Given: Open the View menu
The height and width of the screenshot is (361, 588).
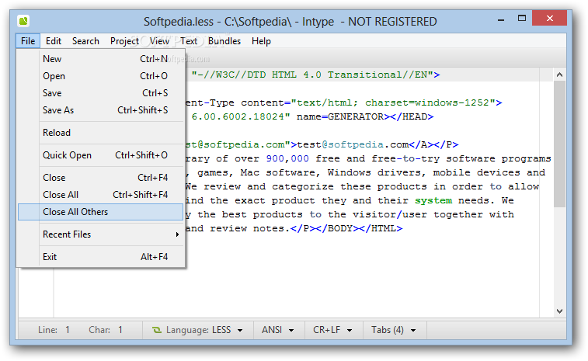Looking at the screenshot, I should (159, 41).
